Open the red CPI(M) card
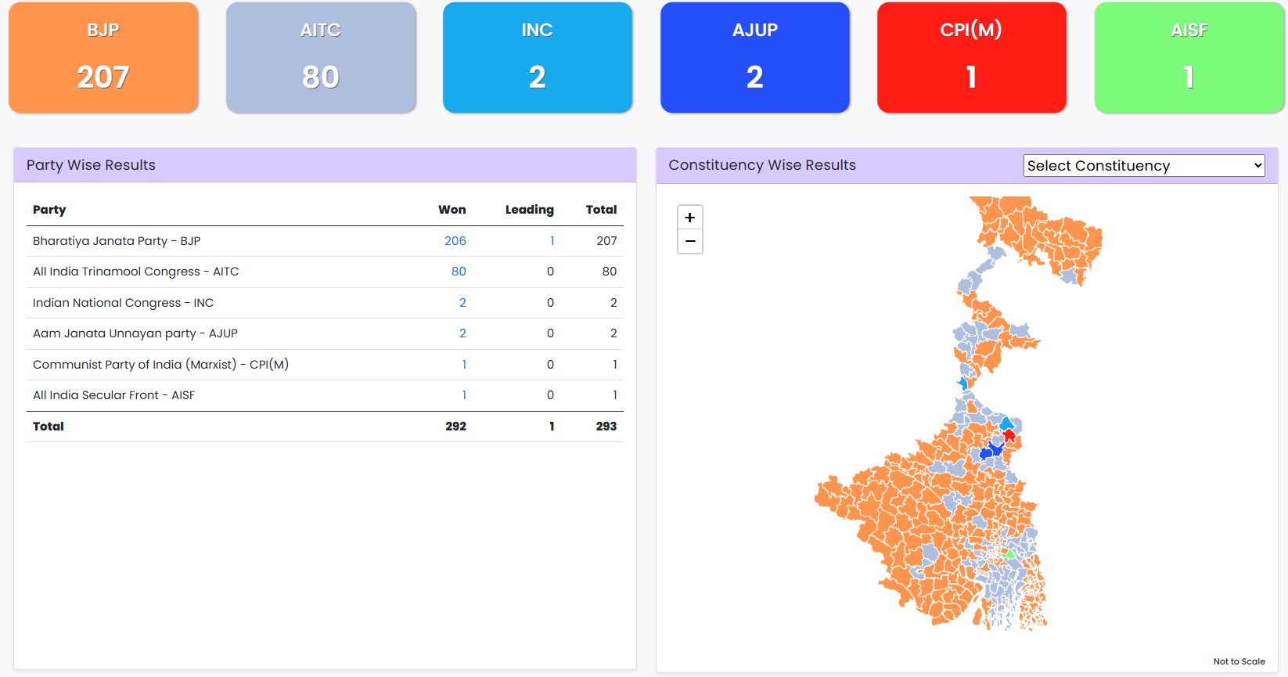This screenshot has width=1288, height=677. [972, 57]
